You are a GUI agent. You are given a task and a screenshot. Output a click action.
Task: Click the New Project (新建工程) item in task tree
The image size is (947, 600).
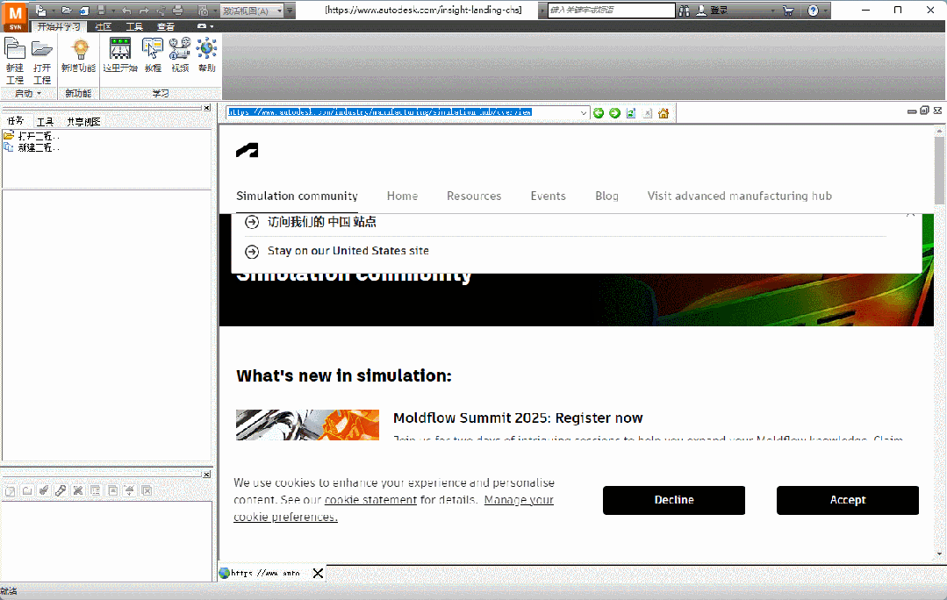pos(32,147)
